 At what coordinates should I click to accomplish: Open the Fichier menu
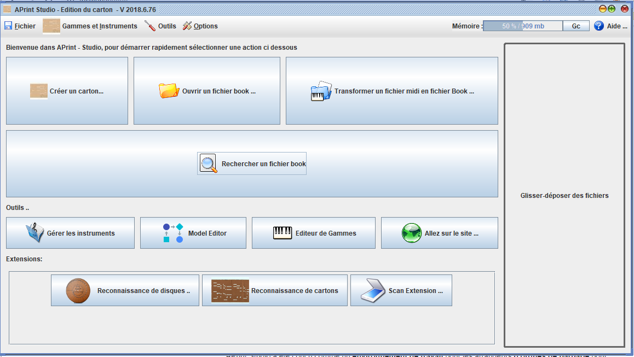coord(20,26)
